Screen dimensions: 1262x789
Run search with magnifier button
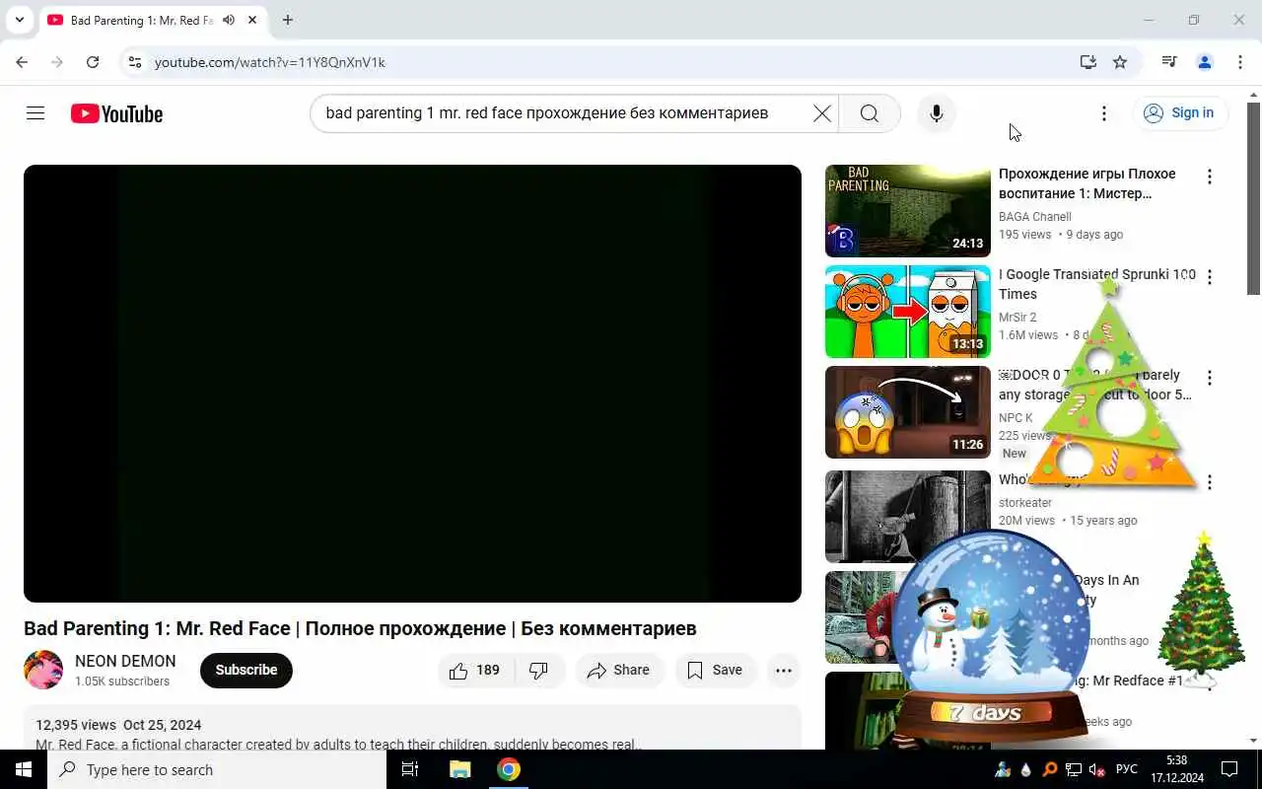click(869, 113)
